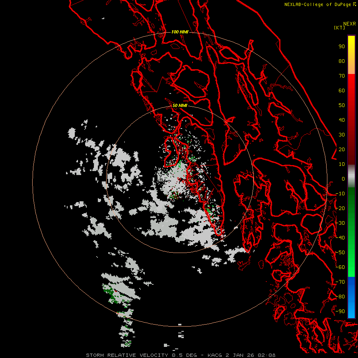This screenshot has width=358, height=358.
Task: Click the 90 knot value on the color scale
Action: 342,47
